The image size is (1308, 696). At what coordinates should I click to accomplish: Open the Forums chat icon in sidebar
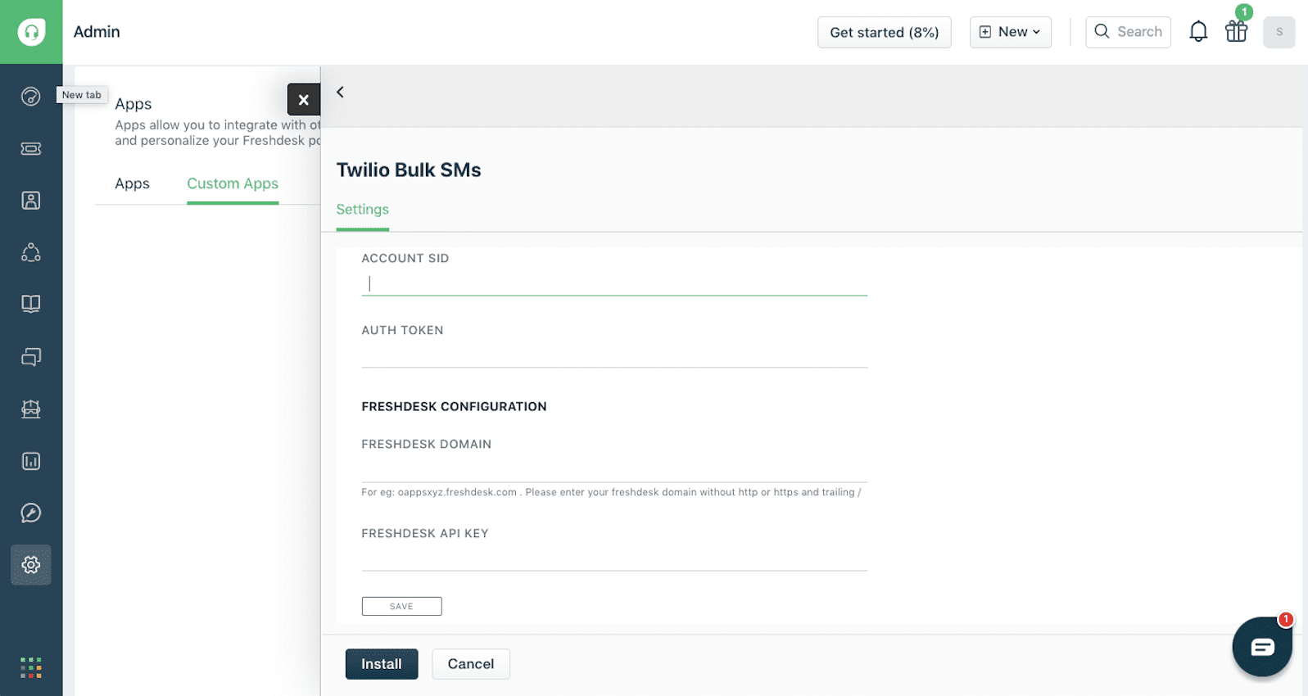click(x=30, y=357)
